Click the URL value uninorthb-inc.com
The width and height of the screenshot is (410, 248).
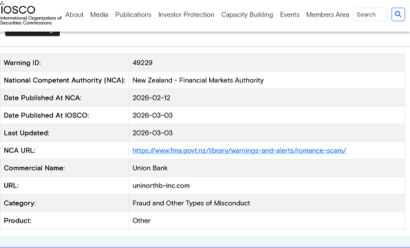point(161,185)
